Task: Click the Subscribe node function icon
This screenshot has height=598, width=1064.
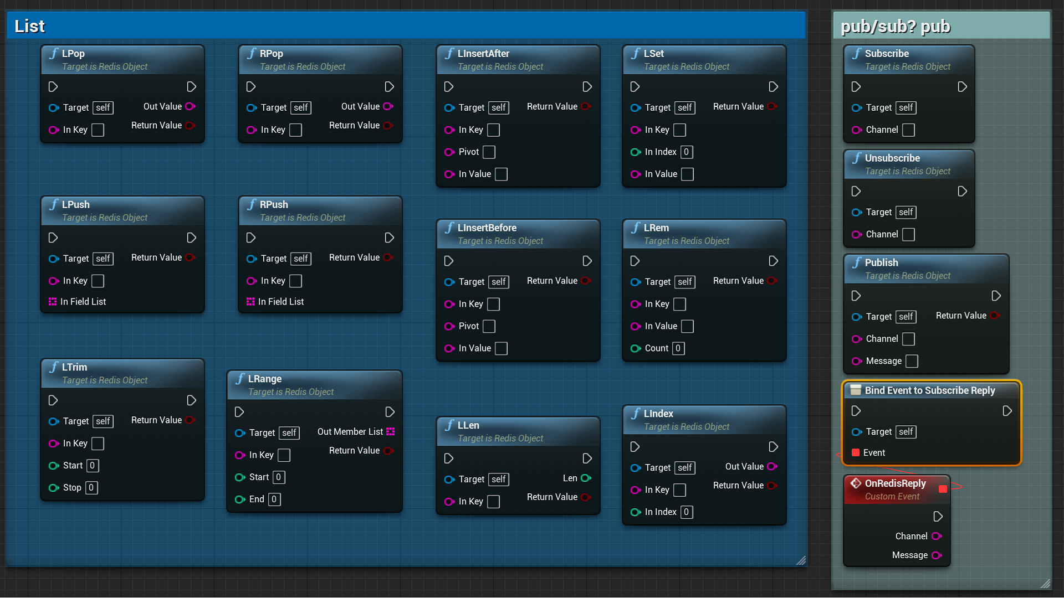Action: [x=857, y=53]
